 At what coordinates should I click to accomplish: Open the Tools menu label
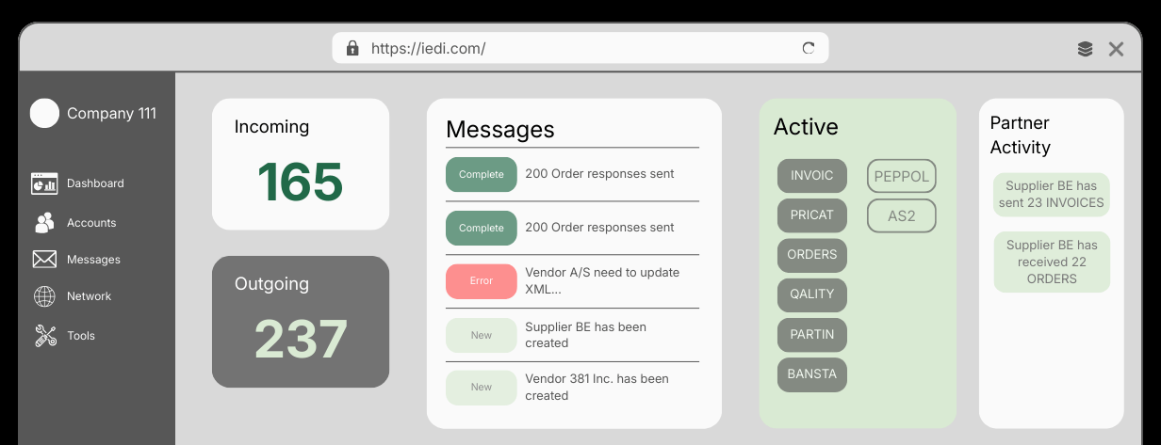(x=81, y=336)
